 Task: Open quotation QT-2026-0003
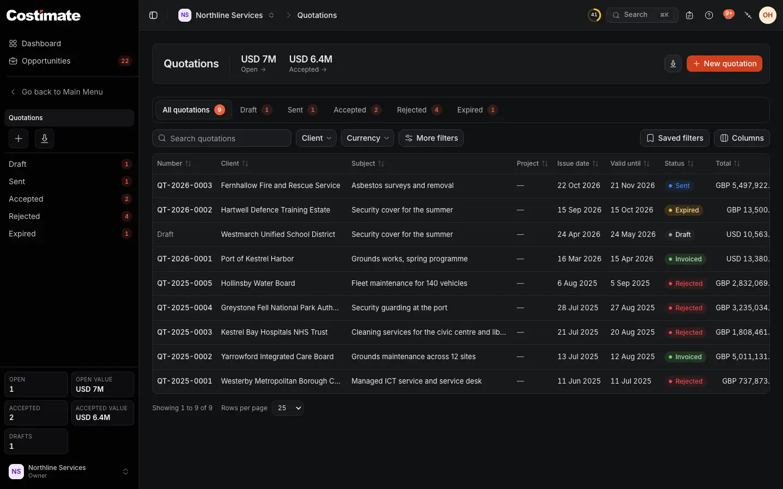coord(184,185)
